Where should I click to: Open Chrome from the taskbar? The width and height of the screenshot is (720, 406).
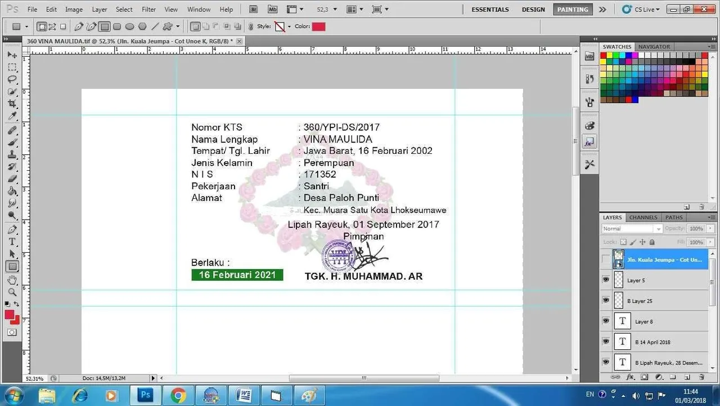(178, 395)
